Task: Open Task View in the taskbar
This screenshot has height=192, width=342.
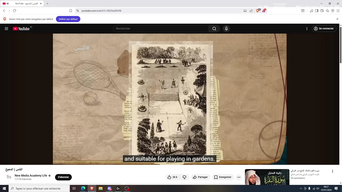Action: click(x=74, y=189)
